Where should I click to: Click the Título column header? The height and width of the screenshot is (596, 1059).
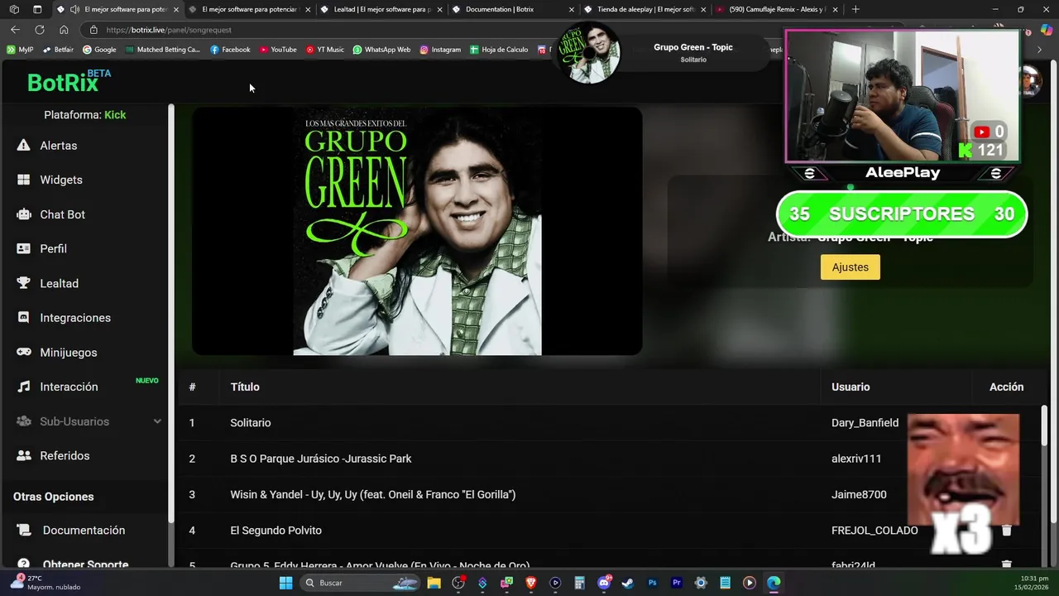[x=245, y=387]
